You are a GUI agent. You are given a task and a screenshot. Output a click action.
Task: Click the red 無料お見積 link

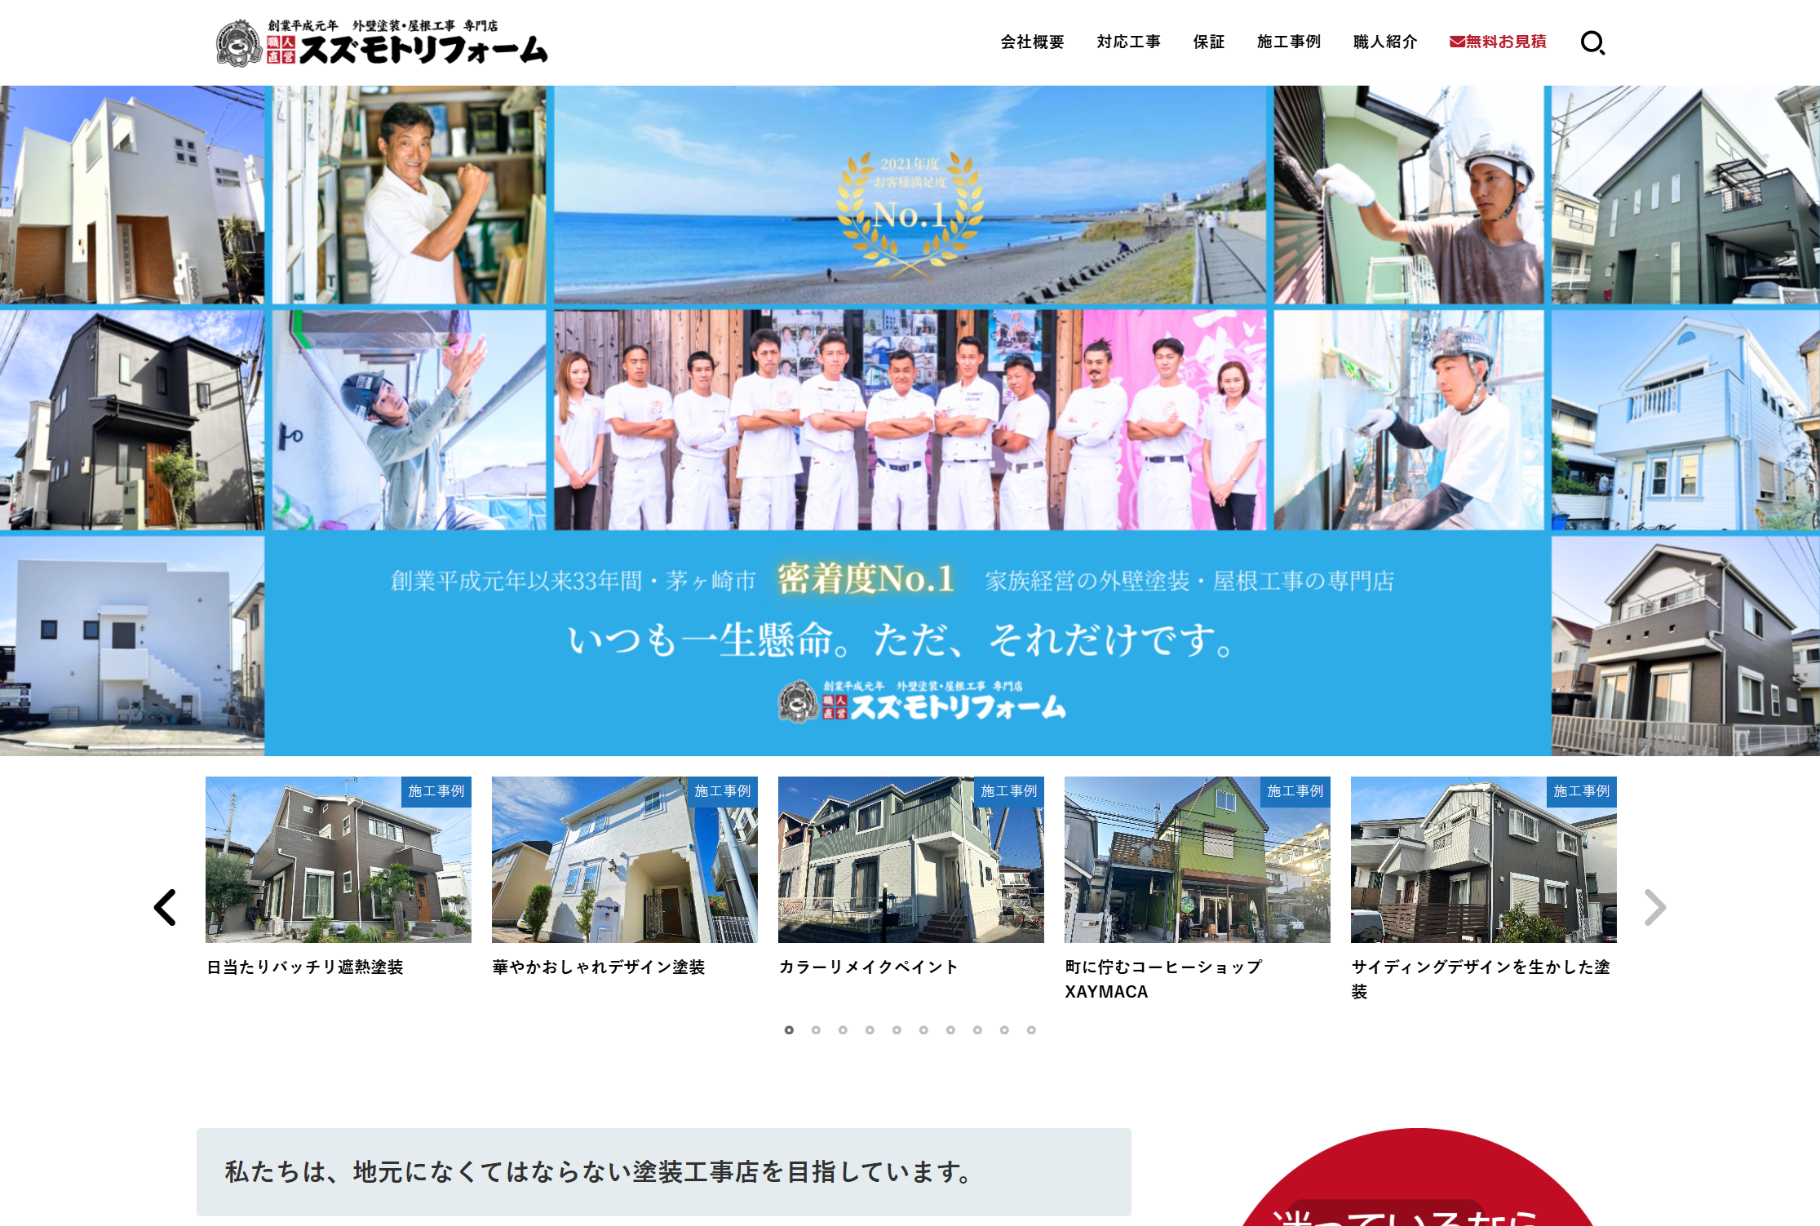click(1498, 42)
